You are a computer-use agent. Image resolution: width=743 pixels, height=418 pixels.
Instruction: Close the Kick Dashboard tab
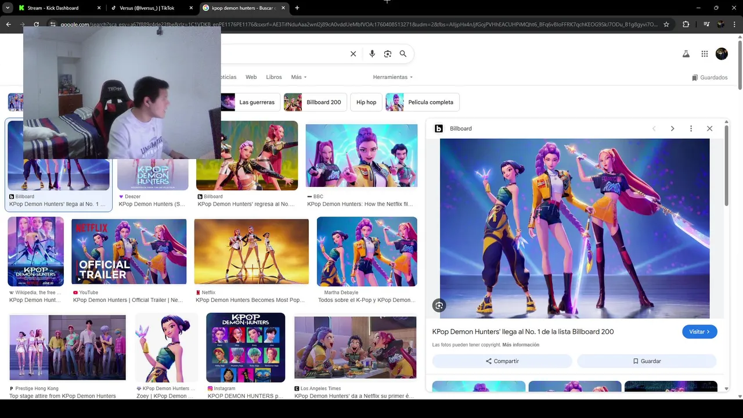pyautogui.click(x=99, y=8)
